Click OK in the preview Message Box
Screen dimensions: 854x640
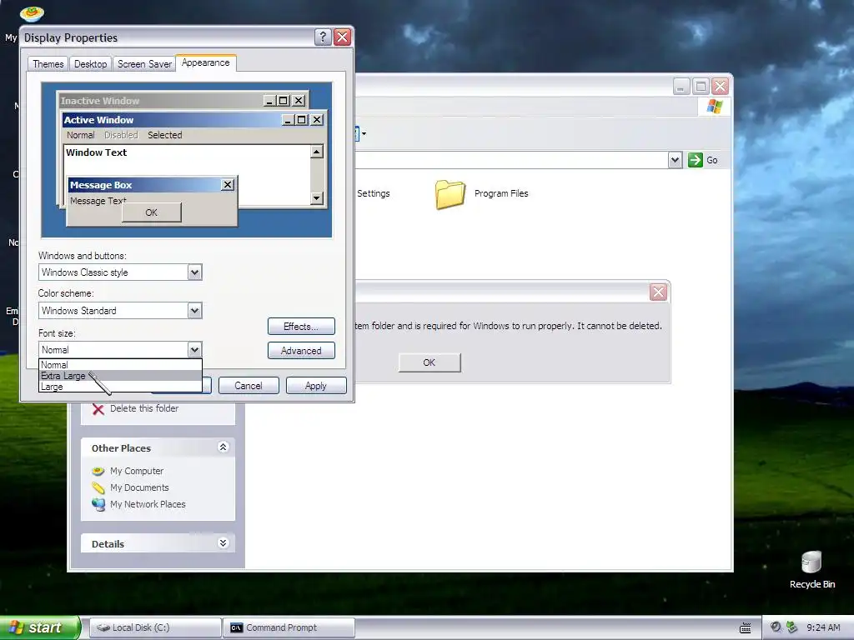pyautogui.click(x=152, y=212)
